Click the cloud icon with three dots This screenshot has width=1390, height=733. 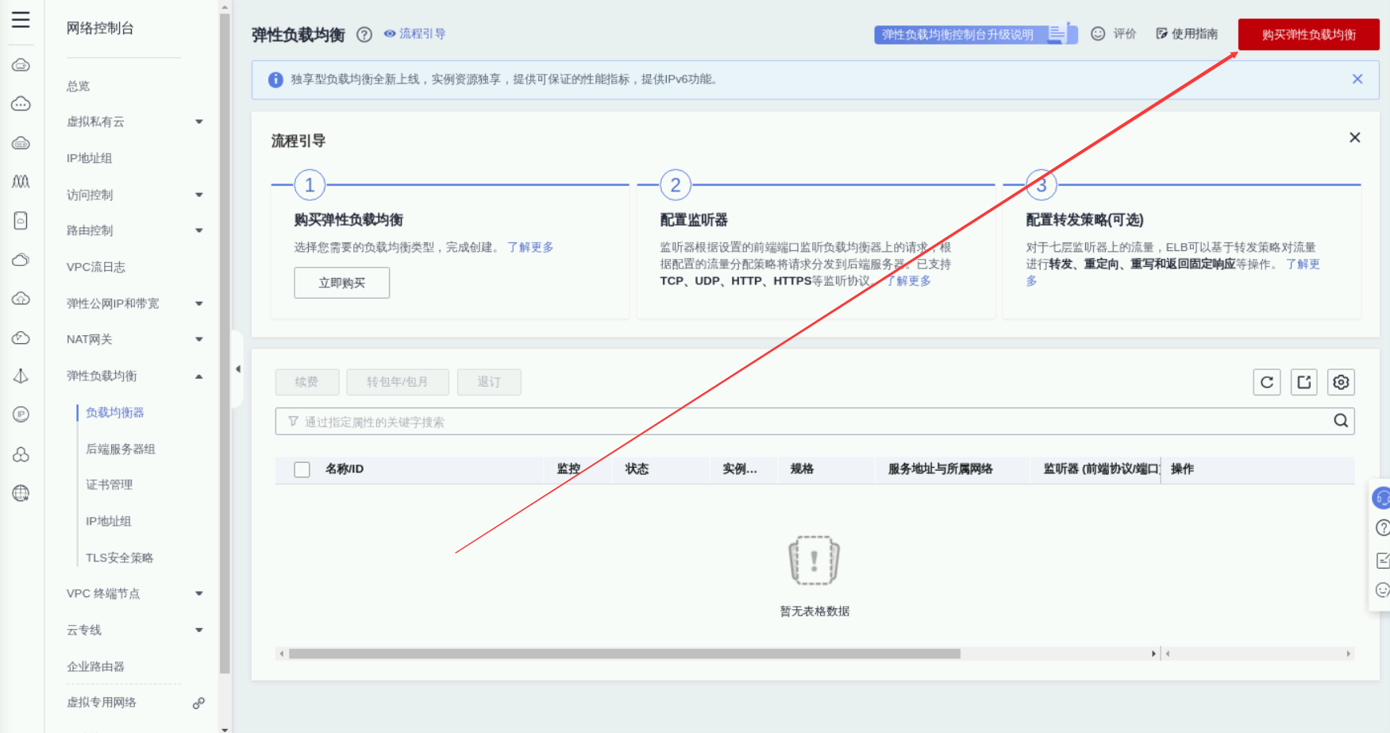coord(21,104)
